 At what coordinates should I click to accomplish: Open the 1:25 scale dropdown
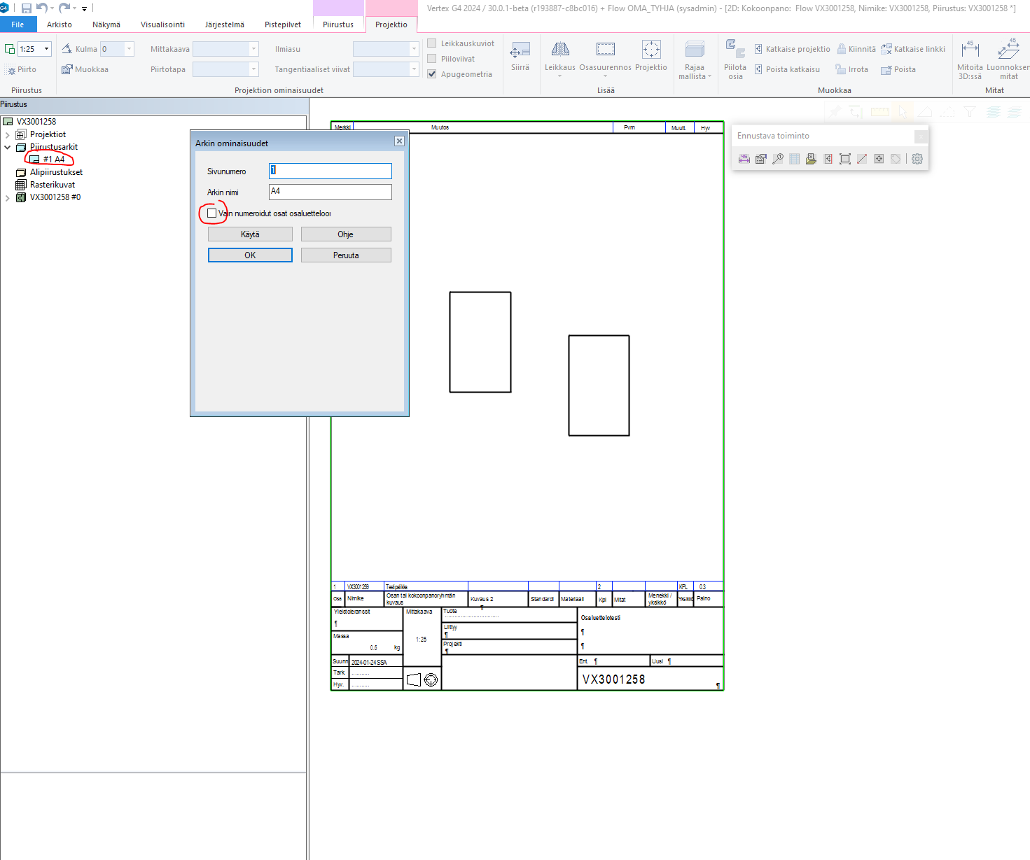pos(46,49)
